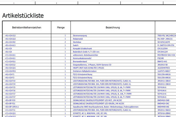Image resolution: width=176 pixels, height=117 pixels.
Task: Select the part number 3LD25040TK53
Action: [164, 68]
